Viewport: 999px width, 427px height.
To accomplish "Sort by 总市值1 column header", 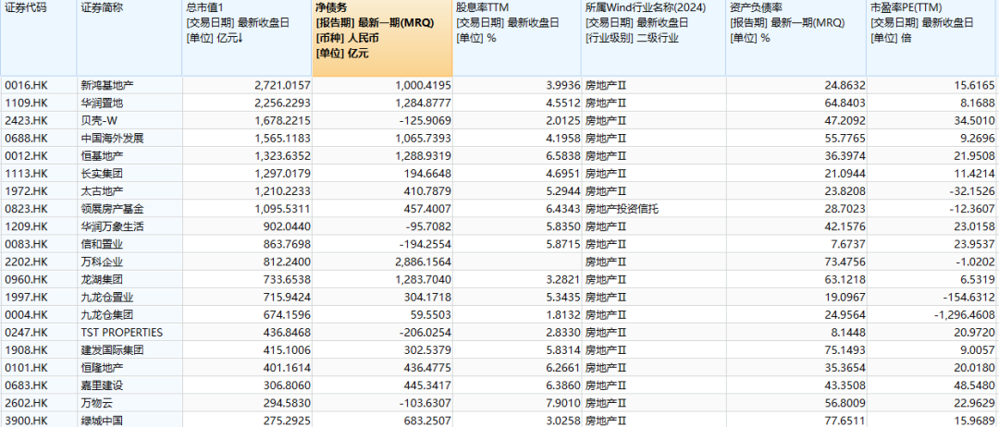I will pos(247,38).
